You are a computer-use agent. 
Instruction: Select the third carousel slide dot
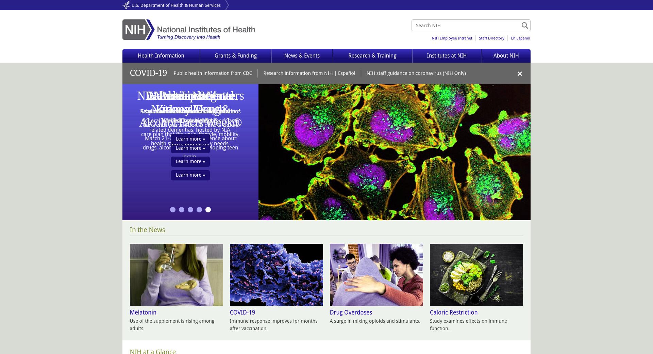[190, 210]
